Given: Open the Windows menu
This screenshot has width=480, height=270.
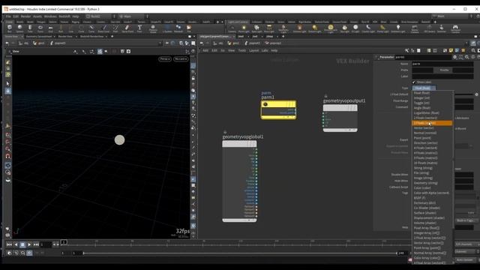Looking at the screenshot, I should click(50, 16).
